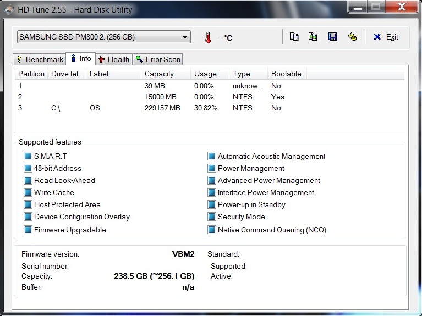The width and height of the screenshot is (422, 316).
Task: Toggle the Device Configuration Overlay checkbox
Action: coord(28,217)
